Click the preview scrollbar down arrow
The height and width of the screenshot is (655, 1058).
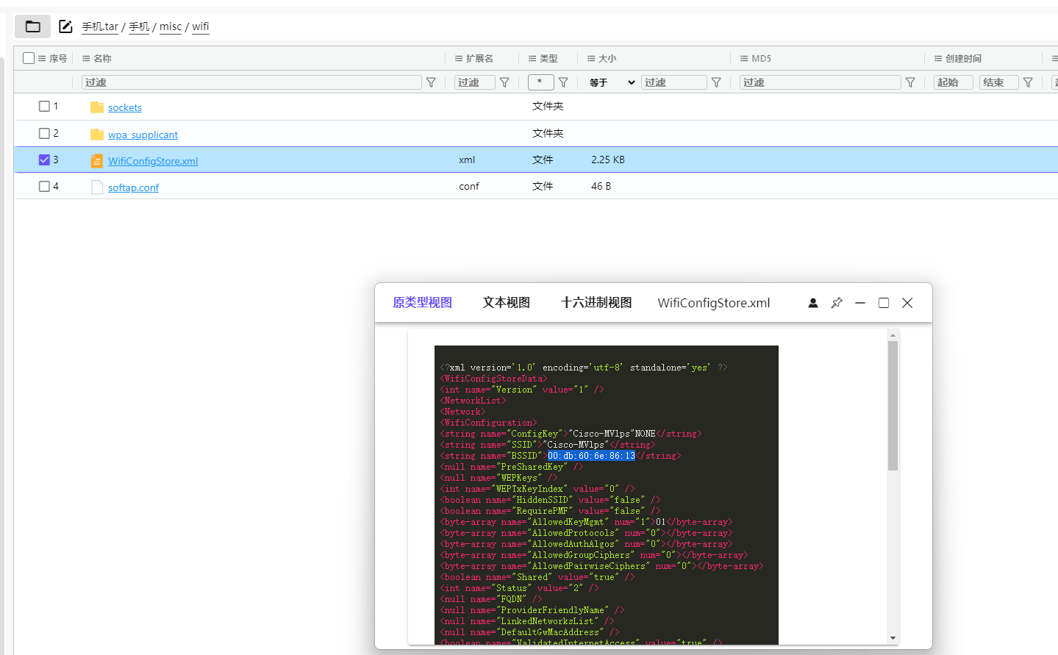pyautogui.click(x=893, y=638)
